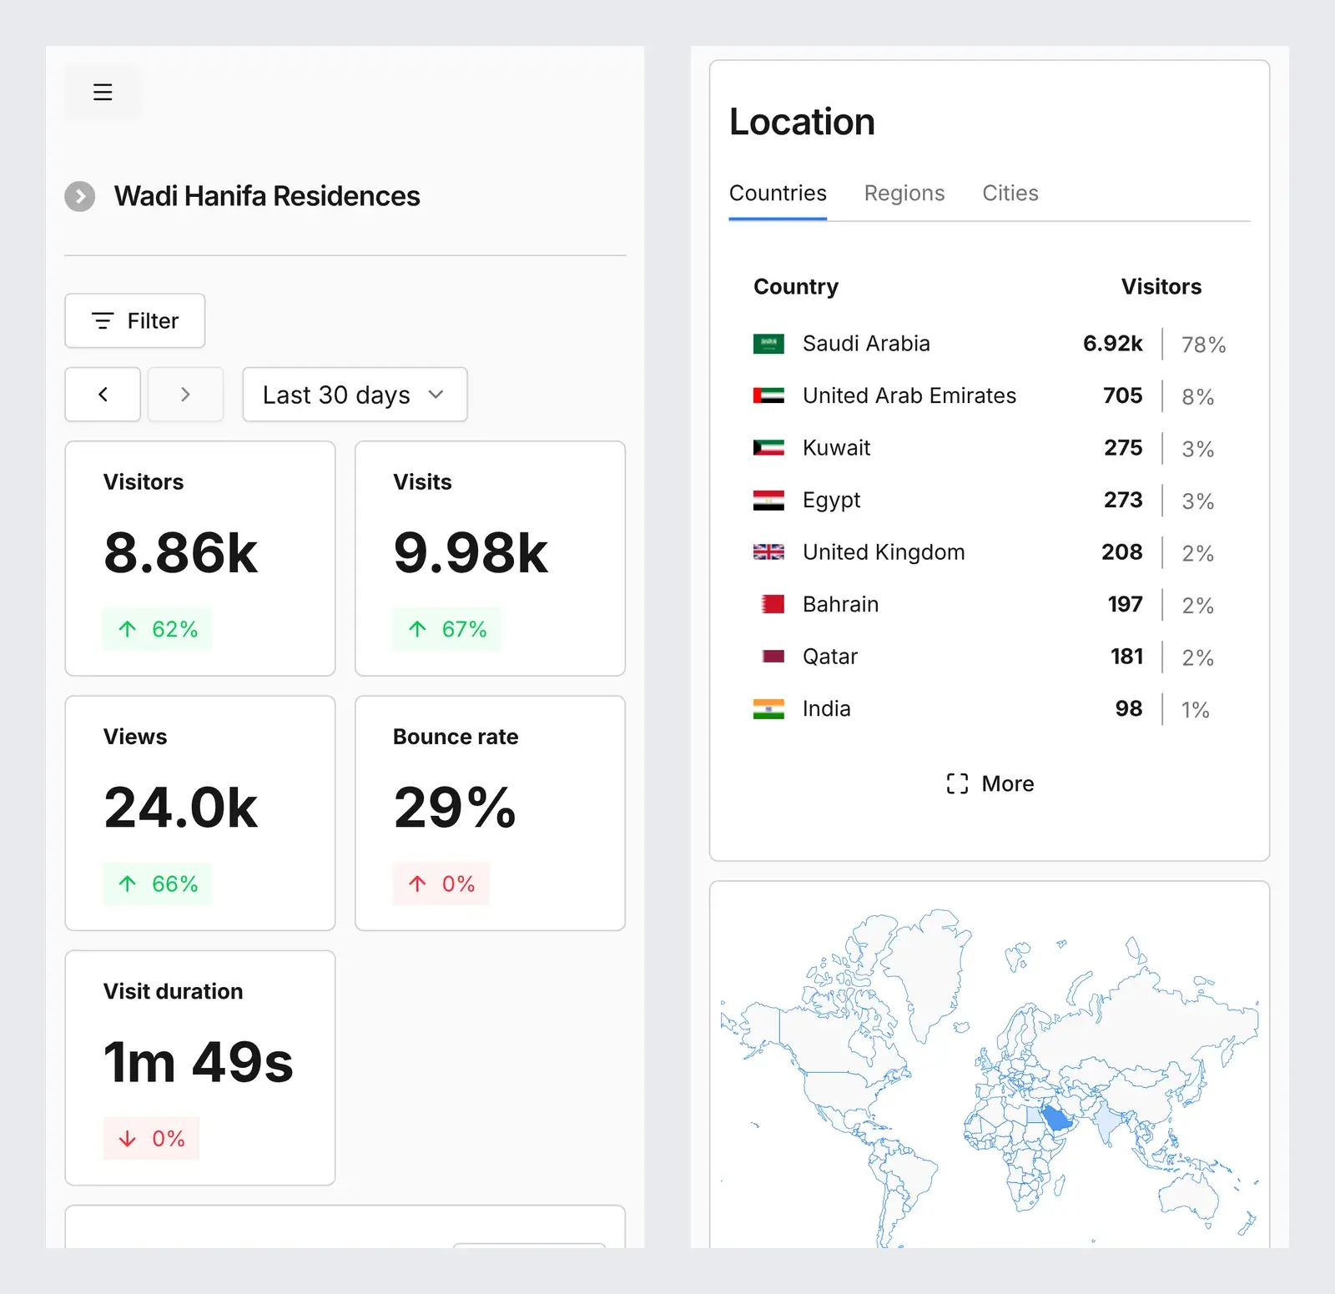Click the Filter button
The image size is (1335, 1294).
[135, 320]
